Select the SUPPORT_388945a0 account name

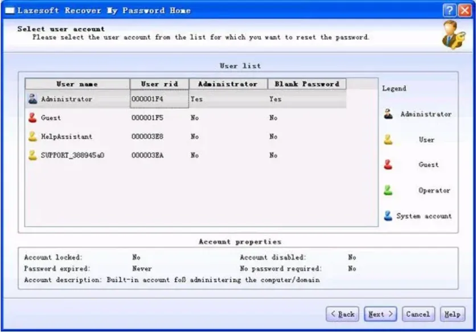click(72, 155)
